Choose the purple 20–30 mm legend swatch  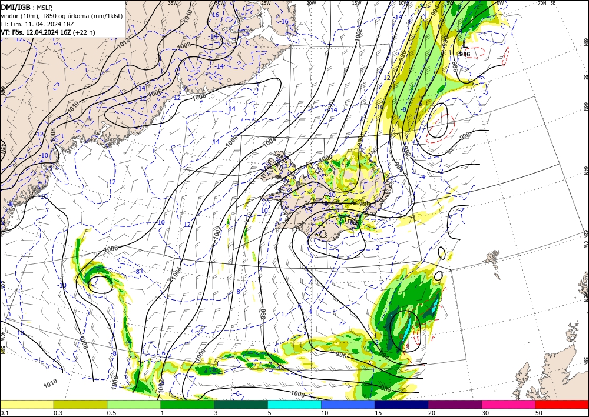click(455, 405)
